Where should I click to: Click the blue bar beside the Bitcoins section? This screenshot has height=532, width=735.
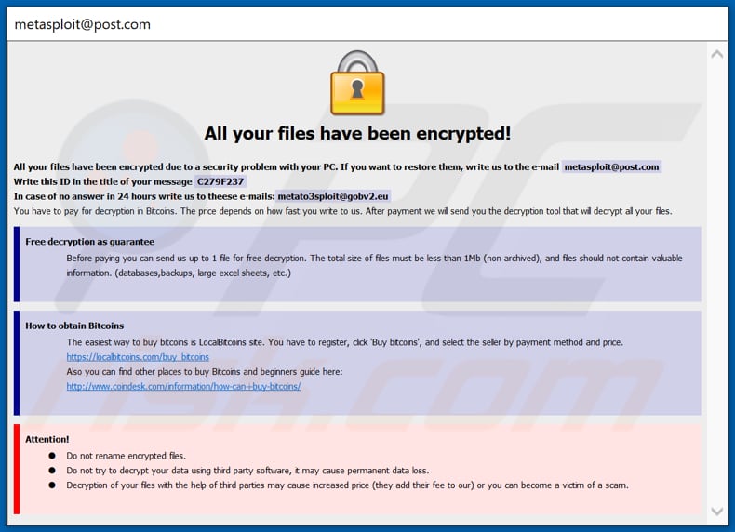click(x=17, y=363)
